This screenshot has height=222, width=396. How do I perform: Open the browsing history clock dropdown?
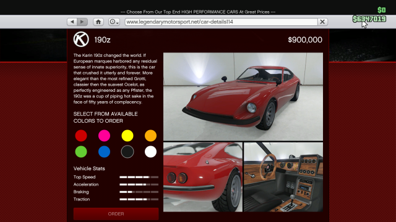point(114,22)
